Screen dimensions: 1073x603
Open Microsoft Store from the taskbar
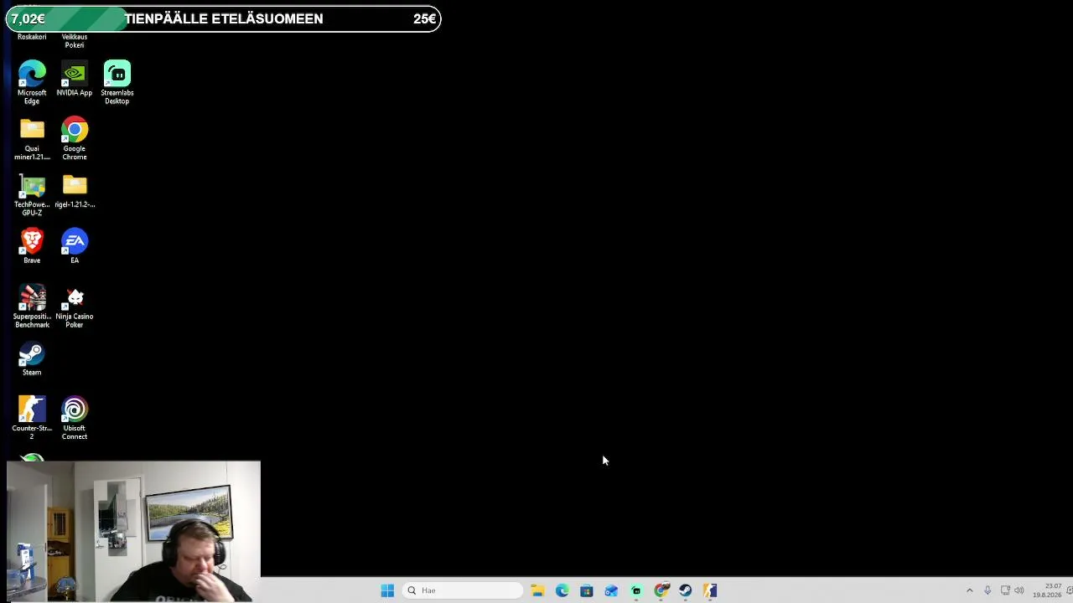pos(587,590)
